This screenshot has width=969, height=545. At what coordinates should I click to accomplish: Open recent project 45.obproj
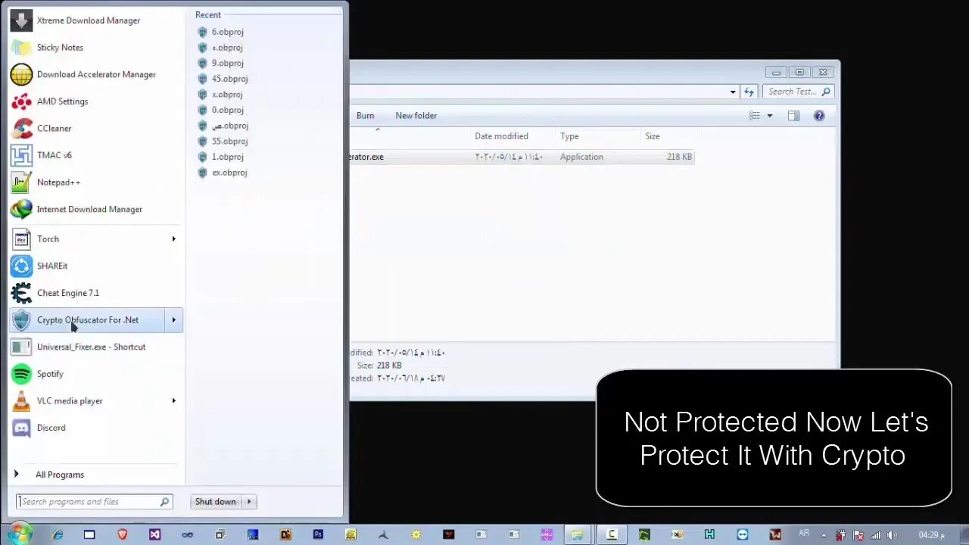(x=229, y=79)
